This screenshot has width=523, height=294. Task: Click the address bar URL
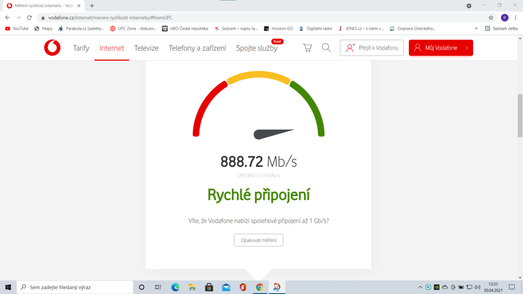tap(110, 18)
